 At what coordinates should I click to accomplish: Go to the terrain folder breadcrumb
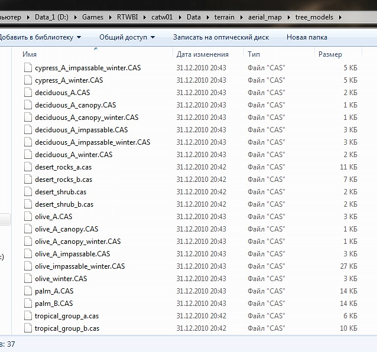point(225,17)
